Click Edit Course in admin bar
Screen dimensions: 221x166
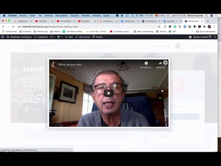point(83,37)
